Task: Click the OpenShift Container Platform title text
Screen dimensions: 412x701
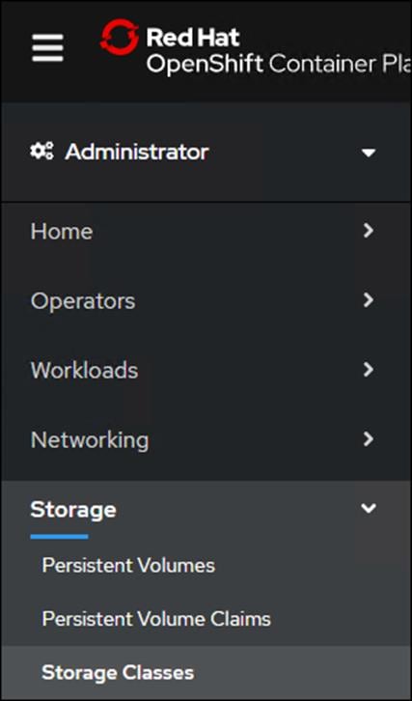Action: pos(278,65)
